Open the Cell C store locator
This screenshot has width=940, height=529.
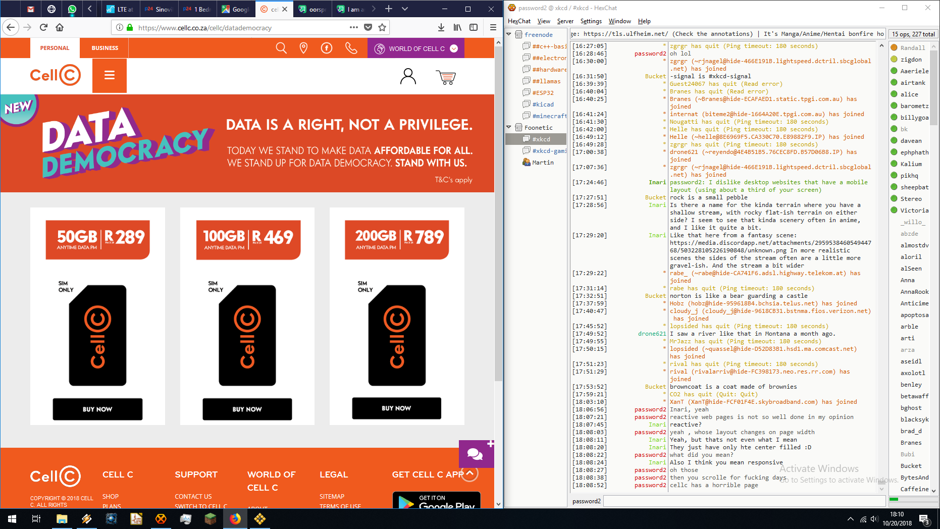click(x=303, y=48)
